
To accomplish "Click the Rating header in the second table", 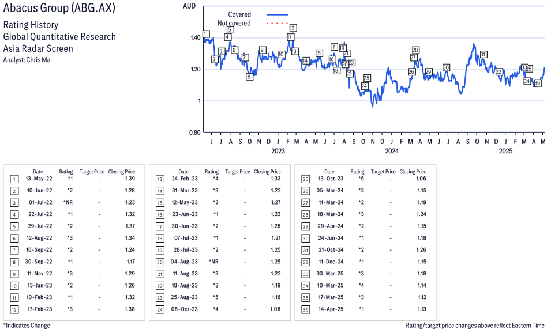I will 212,172.
